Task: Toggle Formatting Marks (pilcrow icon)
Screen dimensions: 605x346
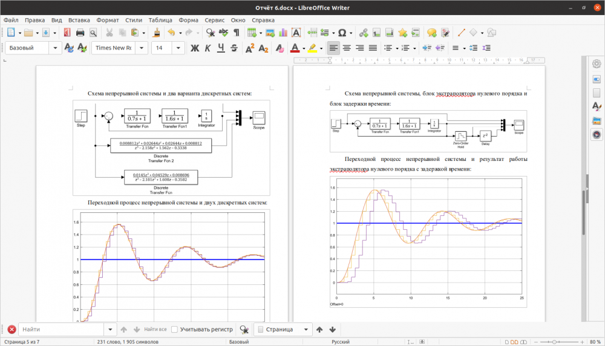Action: [x=236, y=33]
